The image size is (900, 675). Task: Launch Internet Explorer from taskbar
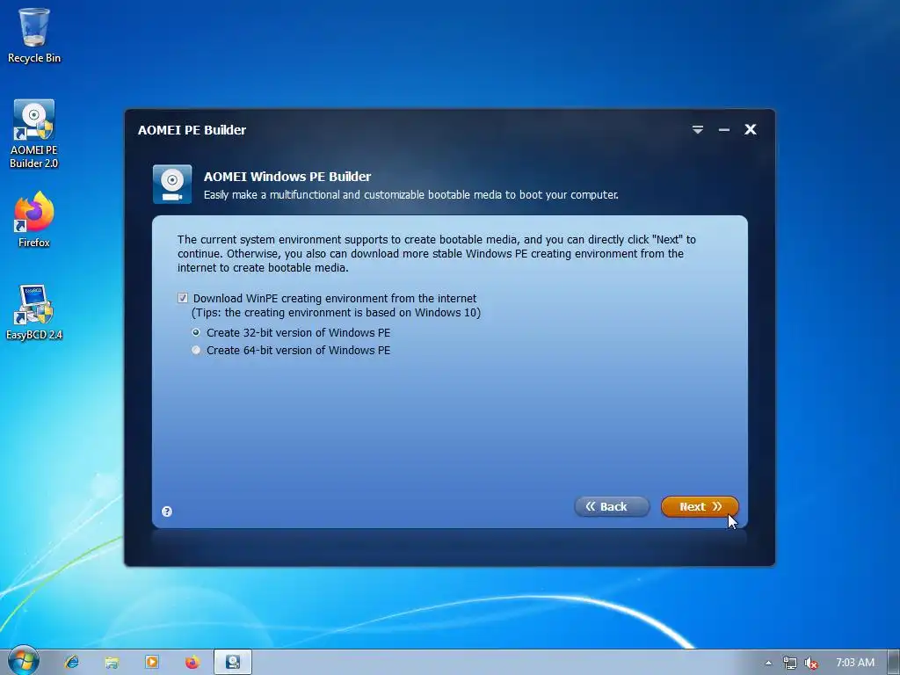click(x=72, y=663)
